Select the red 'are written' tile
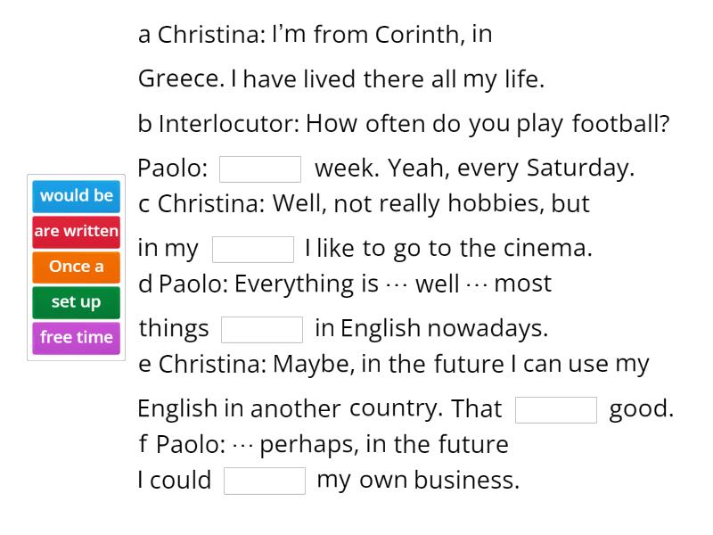The image size is (713, 535). (x=76, y=232)
